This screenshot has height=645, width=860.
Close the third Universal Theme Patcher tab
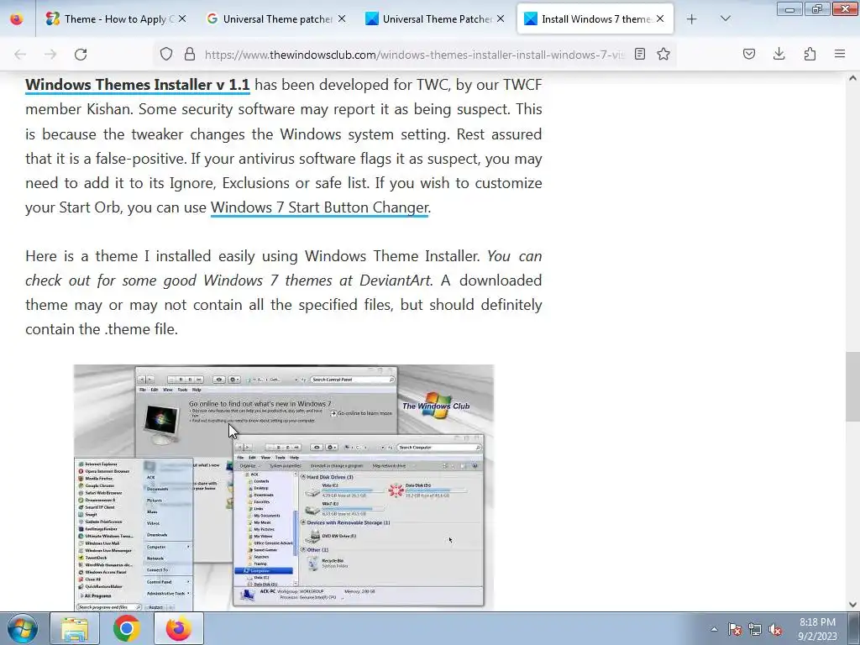point(501,18)
